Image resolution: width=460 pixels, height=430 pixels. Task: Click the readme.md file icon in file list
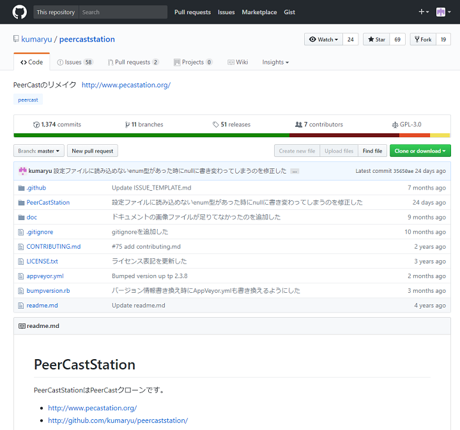pos(21,306)
